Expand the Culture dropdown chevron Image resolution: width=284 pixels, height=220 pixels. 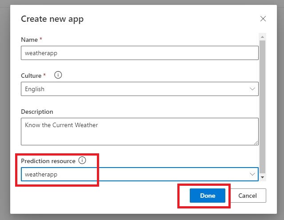[x=253, y=89]
